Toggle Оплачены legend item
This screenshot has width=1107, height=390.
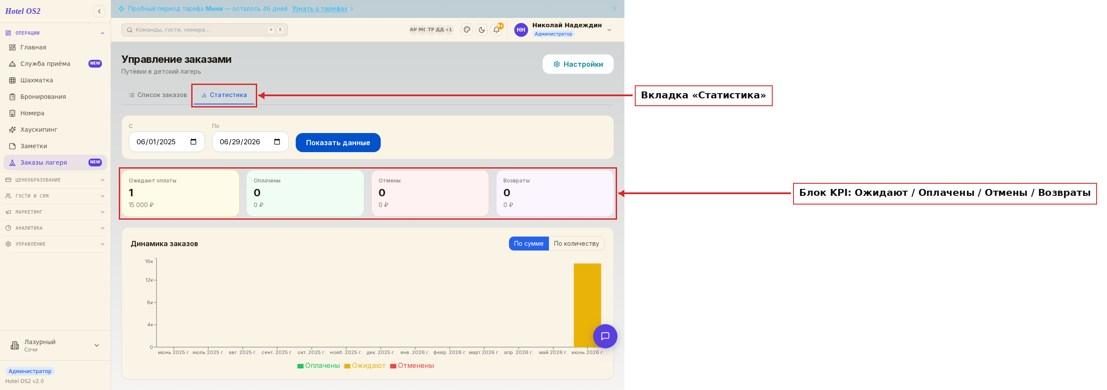(x=319, y=366)
